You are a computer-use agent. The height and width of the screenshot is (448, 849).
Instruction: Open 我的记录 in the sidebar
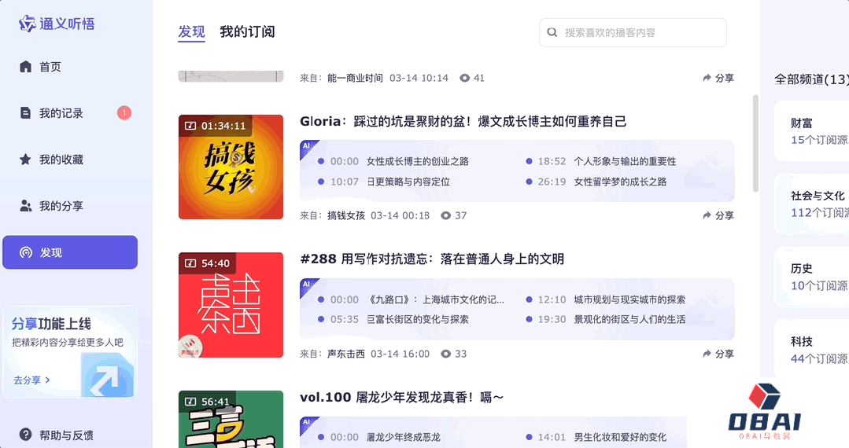61,113
